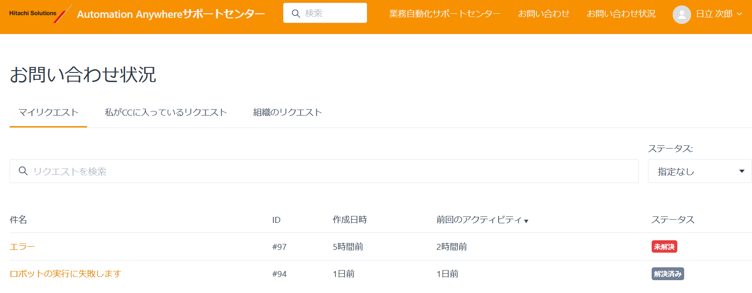The image size is (752, 293).
Task: Go to 業務自動化サポートセンター link
Action: [445, 14]
